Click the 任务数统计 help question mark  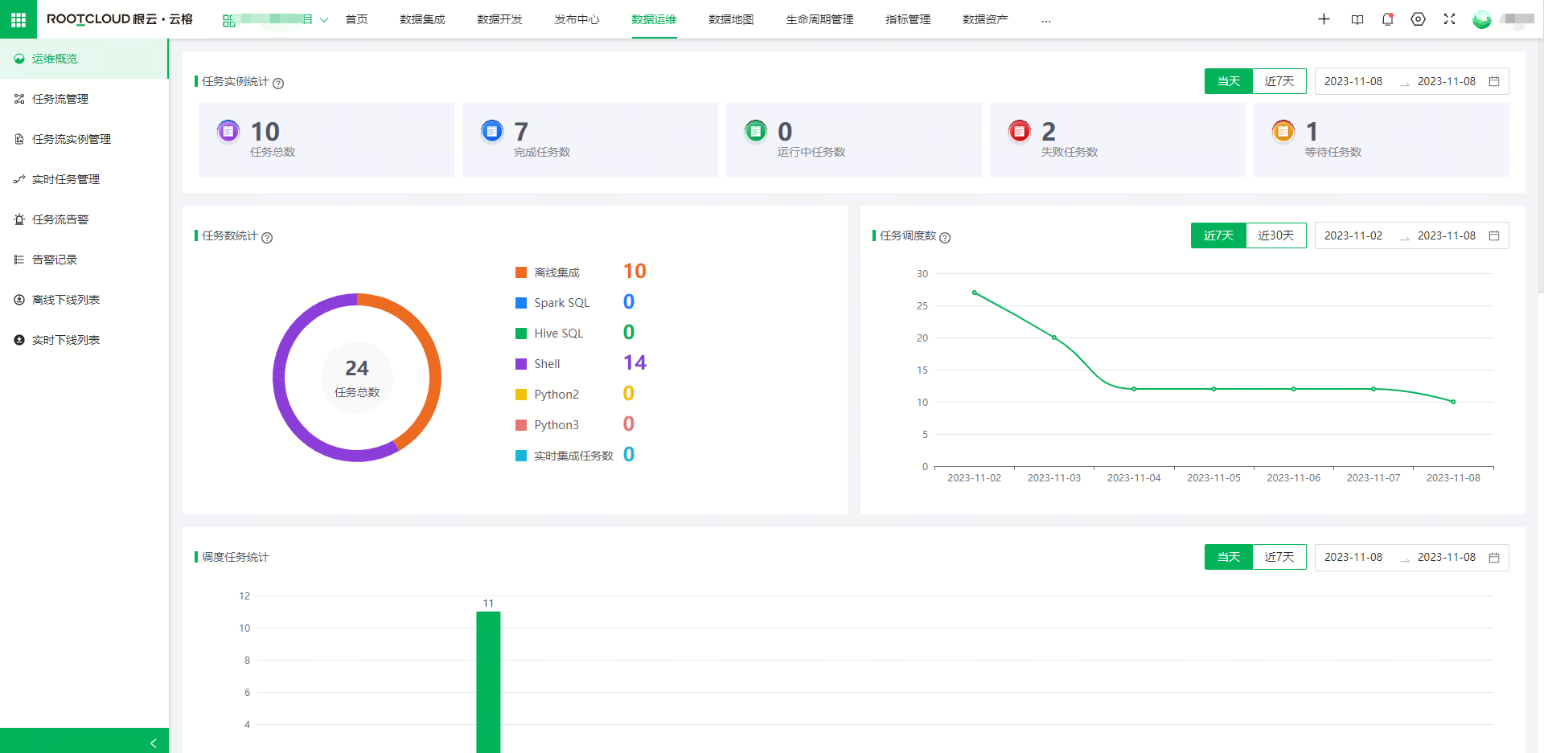(x=267, y=238)
